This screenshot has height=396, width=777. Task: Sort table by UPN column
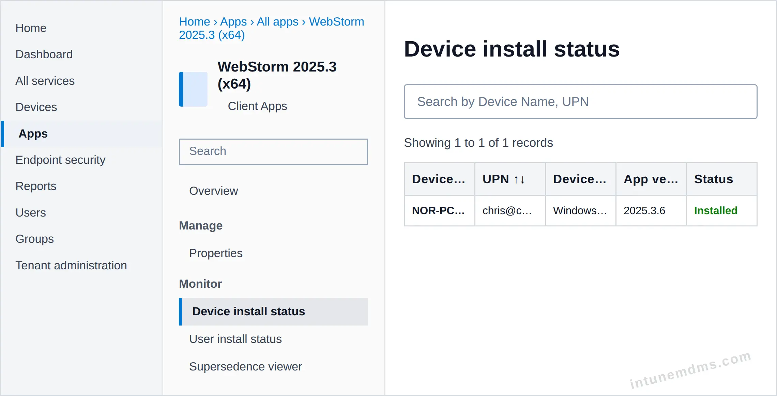coord(510,179)
